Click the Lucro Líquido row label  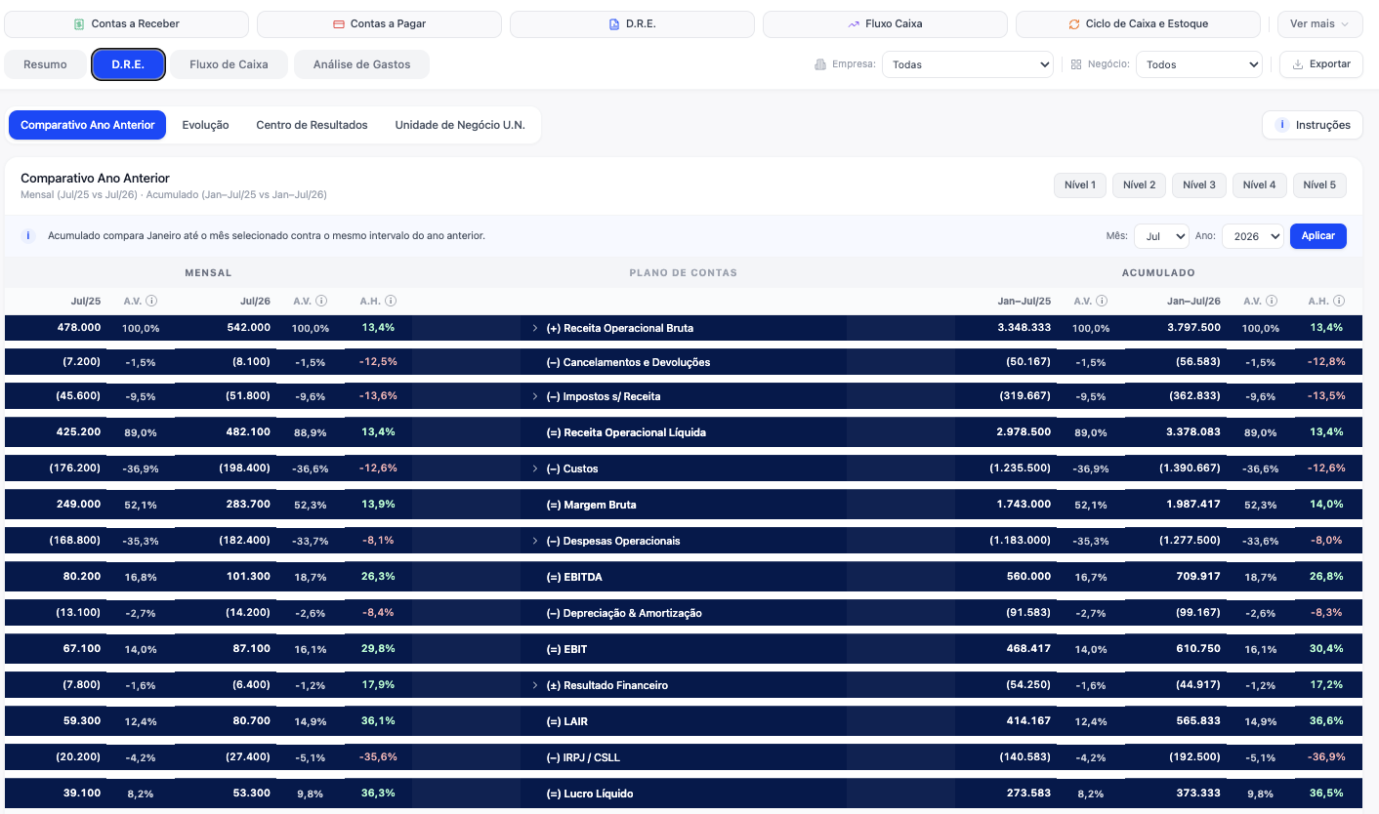point(590,794)
